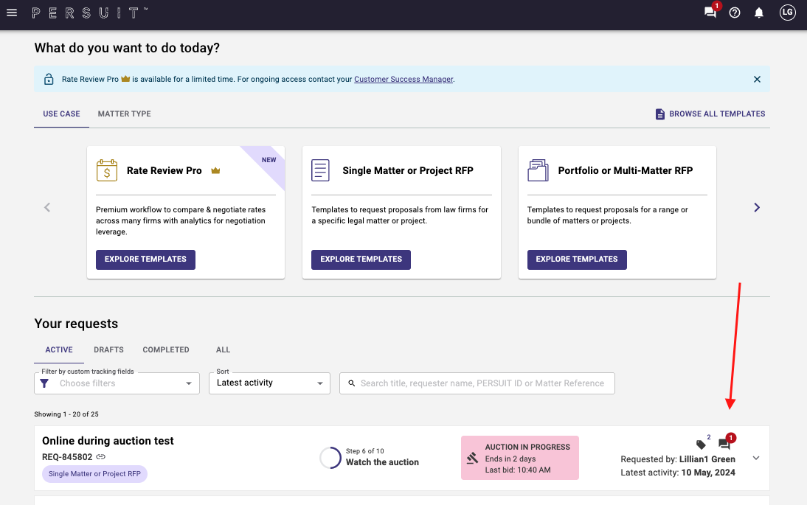Image resolution: width=807 pixels, height=505 pixels.
Task: Select the ACTIVE requests tab
Action: (x=59, y=349)
